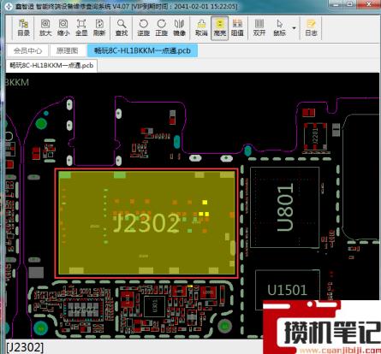Select the 鼠标 pointer tool
This screenshot has height=354, width=381.
pyautogui.click(x=279, y=28)
